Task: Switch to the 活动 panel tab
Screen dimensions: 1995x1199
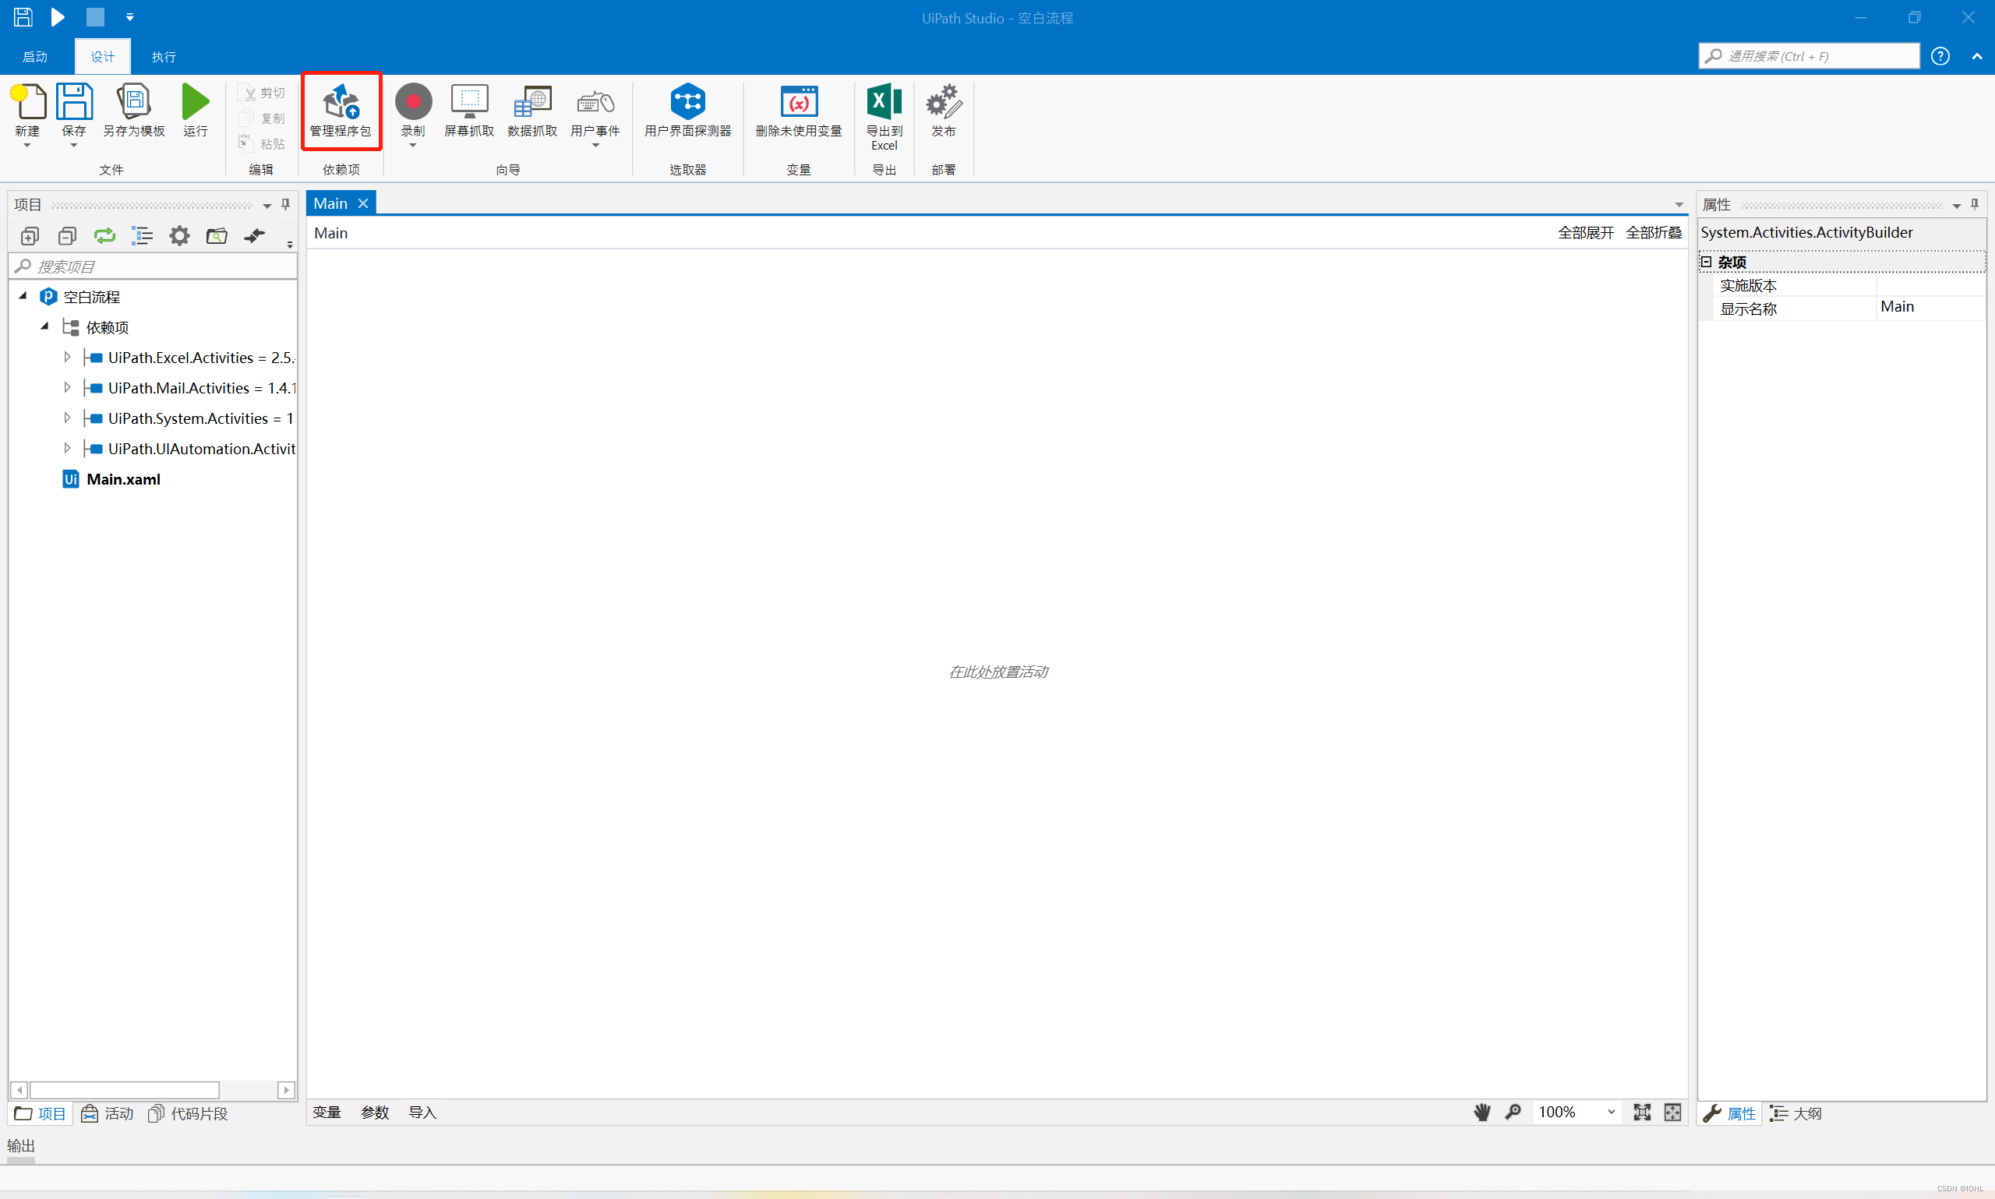Action: (107, 1113)
